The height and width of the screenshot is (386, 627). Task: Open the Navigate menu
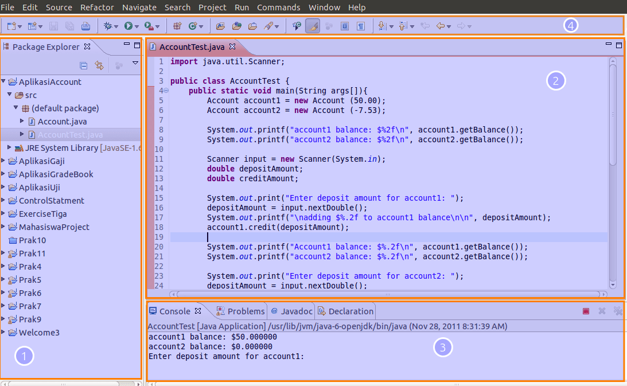pyautogui.click(x=139, y=7)
